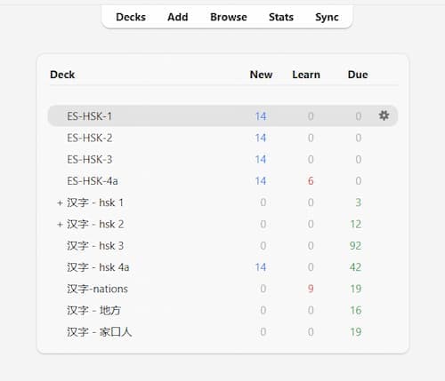Image resolution: width=445 pixels, height=381 pixels.
Task: Select the 汉字 - hsk 4a deck
Action: tap(98, 267)
